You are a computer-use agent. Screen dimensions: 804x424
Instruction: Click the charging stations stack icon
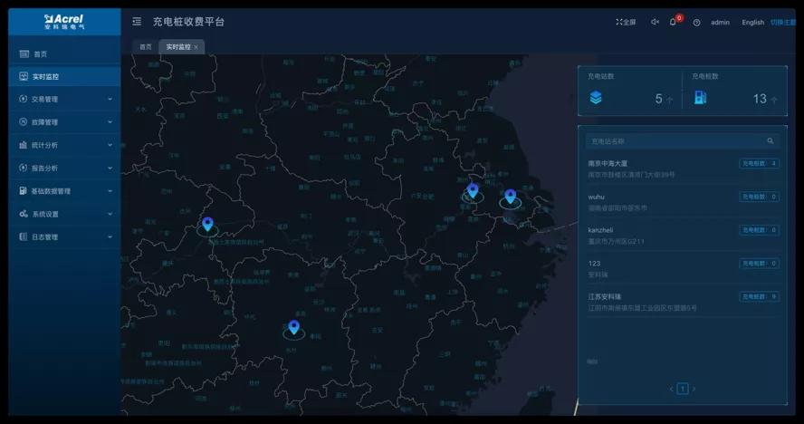click(596, 98)
